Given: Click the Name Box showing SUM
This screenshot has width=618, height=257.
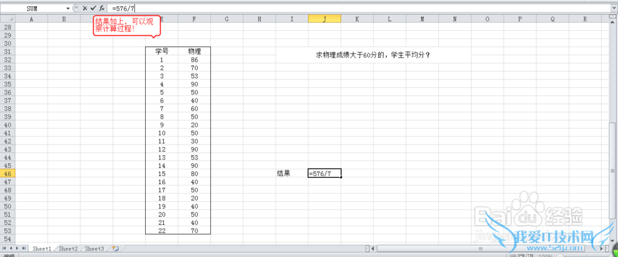Looking at the screenshot, I should pos(32,8).
